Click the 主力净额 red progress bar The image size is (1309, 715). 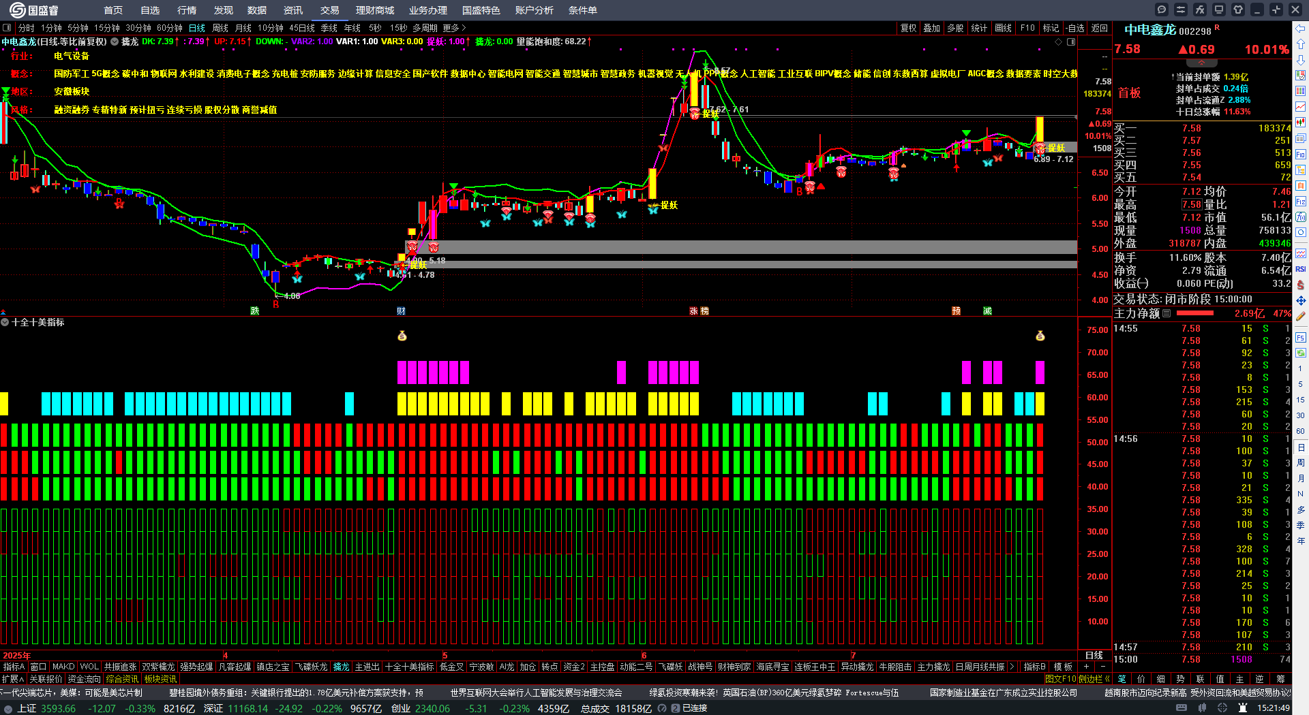pos(1194,313)
